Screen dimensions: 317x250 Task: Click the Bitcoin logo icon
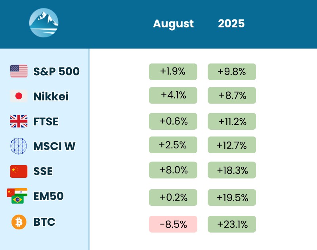tap(19, 222)
